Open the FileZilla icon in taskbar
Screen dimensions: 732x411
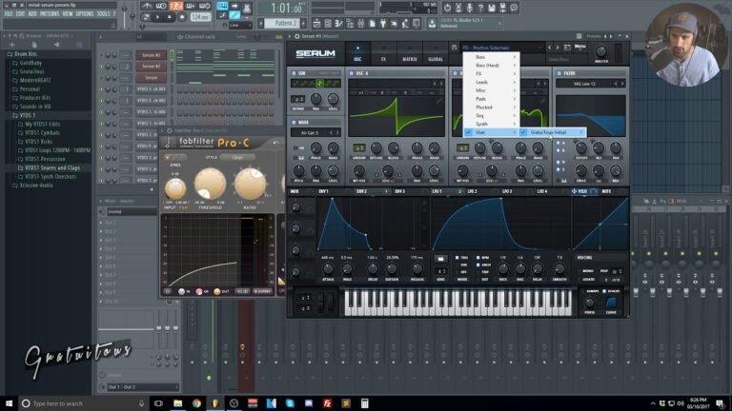(327, 403)
